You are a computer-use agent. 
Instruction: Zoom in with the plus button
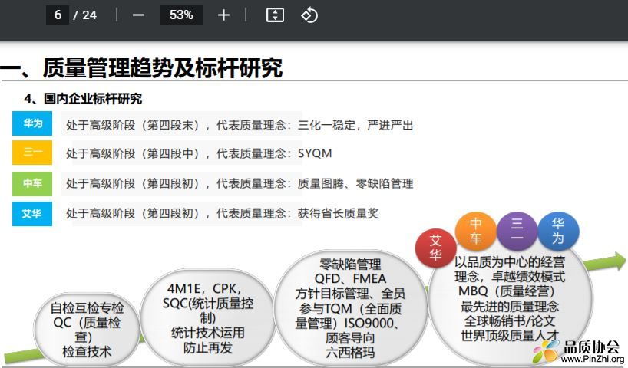(x=223, y=15)
